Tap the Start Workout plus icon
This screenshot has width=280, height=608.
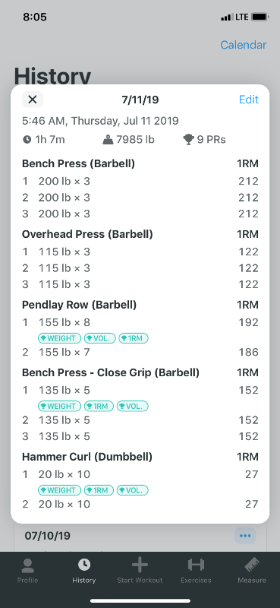pyautogui.click(x=140, y=565)
